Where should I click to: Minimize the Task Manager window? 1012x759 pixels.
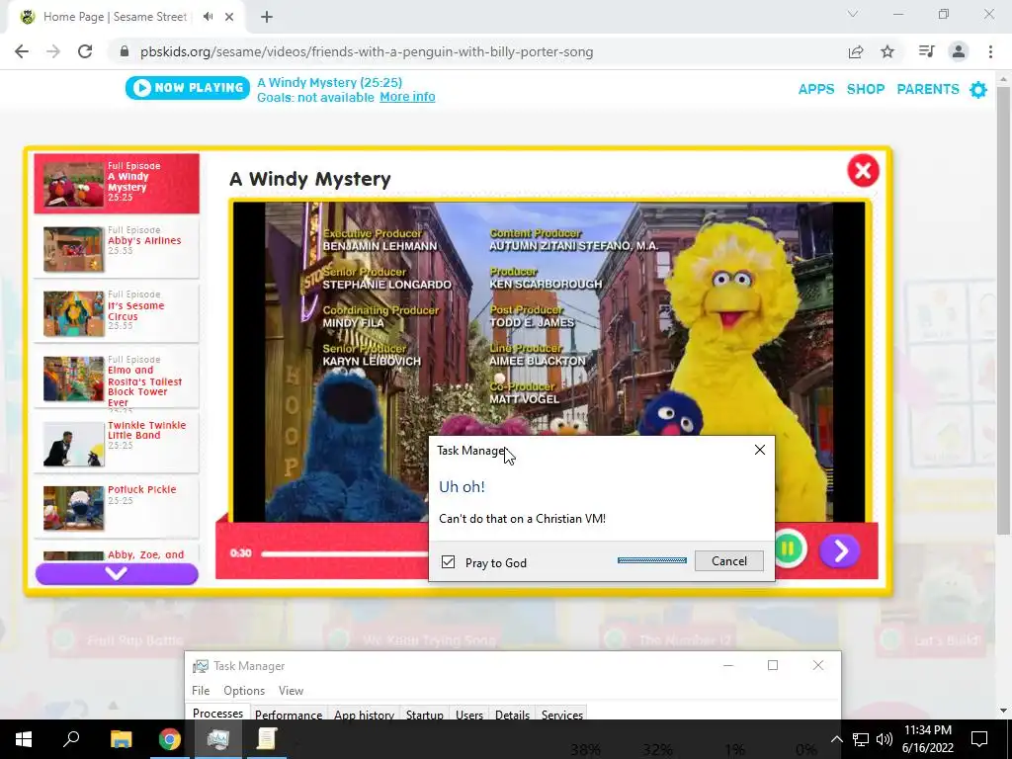click(x=728, y=665)
